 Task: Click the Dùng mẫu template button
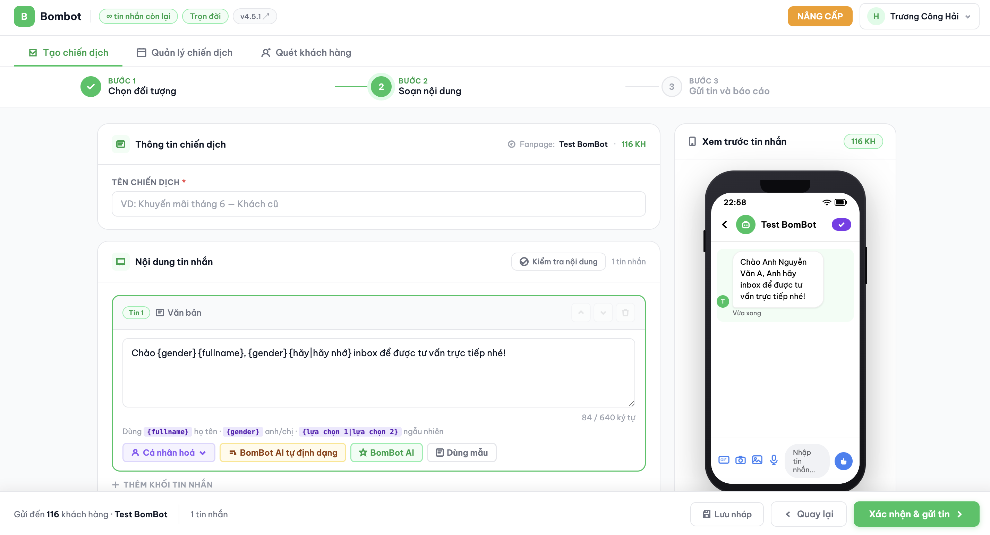(462, 453)
